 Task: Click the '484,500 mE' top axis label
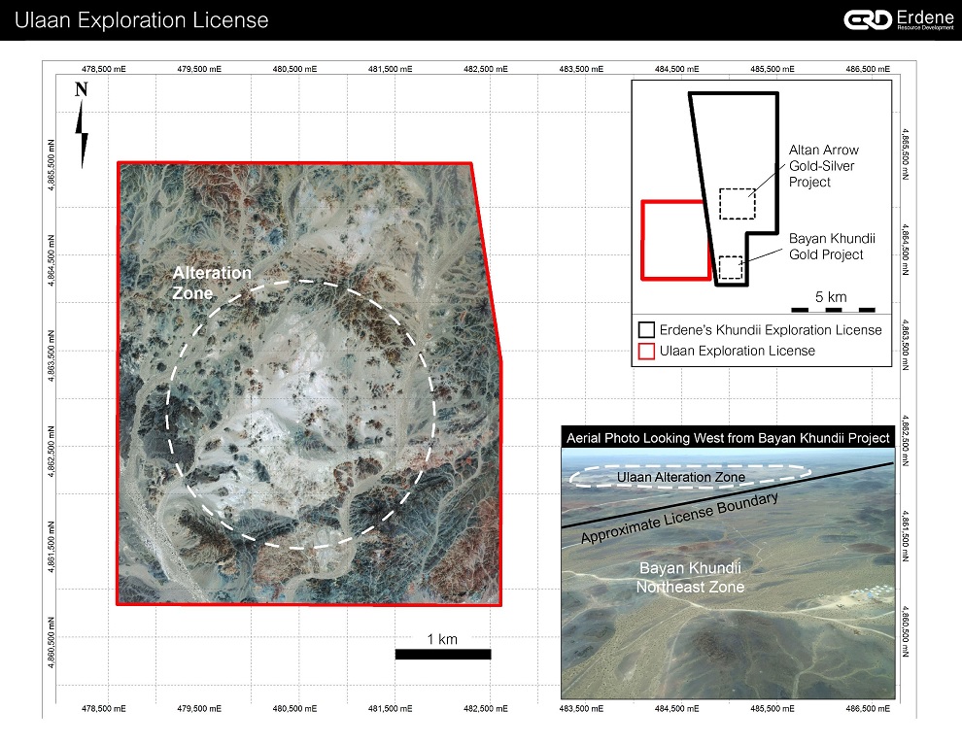point(676,69)
